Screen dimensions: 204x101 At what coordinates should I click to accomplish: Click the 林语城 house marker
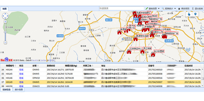pos(119,32)
